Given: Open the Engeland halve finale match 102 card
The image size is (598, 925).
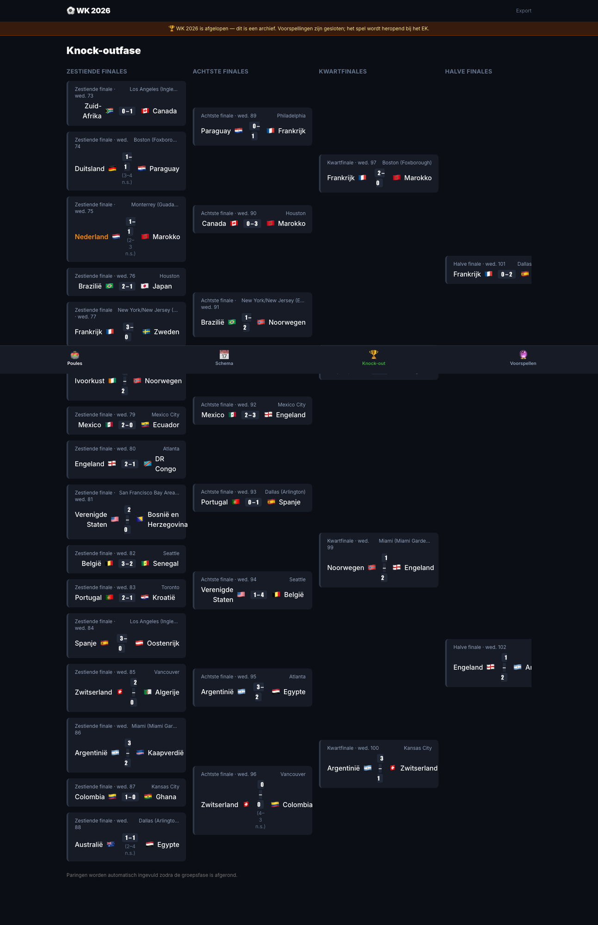Looking at the screenshot, I should 488,663.
